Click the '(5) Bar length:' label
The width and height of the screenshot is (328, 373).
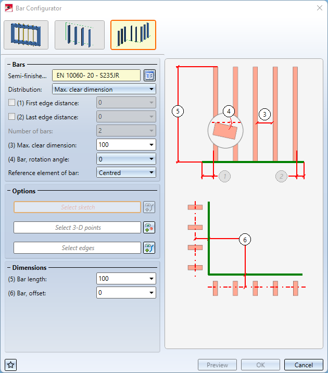click(27, 279)
